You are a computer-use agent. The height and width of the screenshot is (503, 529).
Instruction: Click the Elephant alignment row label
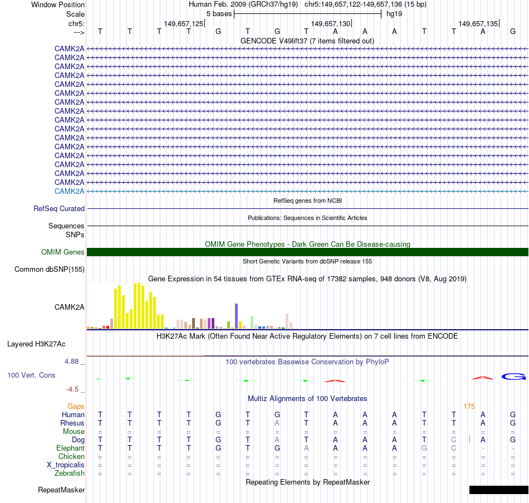pos(70,448)
